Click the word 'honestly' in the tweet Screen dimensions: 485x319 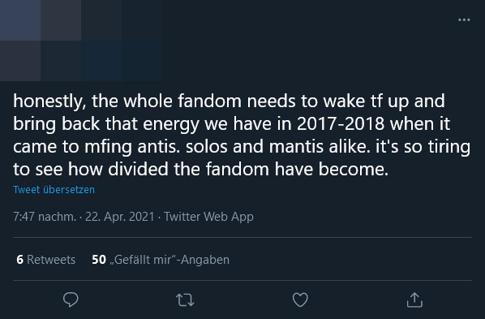48,101
